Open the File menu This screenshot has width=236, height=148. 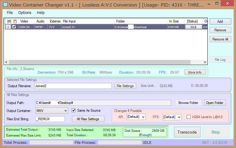pyautogui.click(x=10, y=13)
